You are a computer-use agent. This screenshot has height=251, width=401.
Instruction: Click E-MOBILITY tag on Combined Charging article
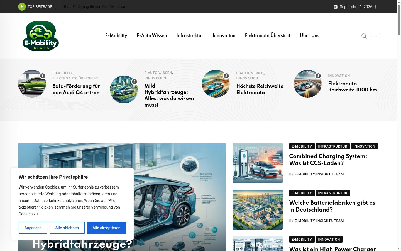click(302, 146)
